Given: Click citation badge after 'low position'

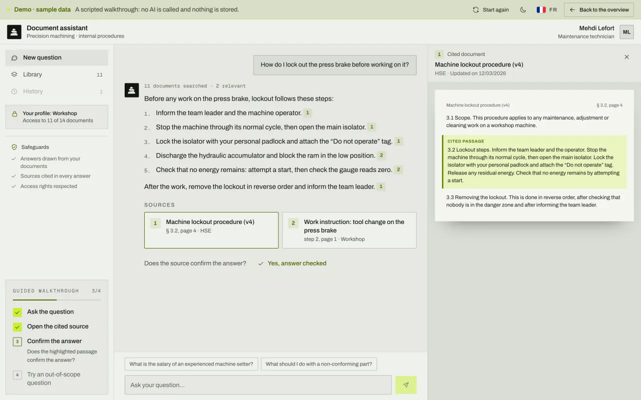Looking at the screenshot, I should pyautogui.click(x=382, y=155).
